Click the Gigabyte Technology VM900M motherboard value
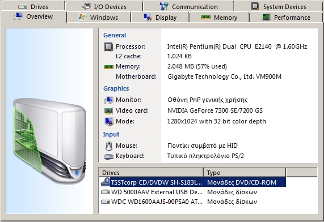Viewport: 324px width, 222px height. click(x=224, y=77)
